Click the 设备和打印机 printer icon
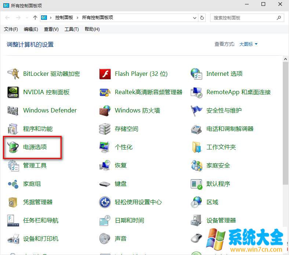Screen dimensions: 289x255 (13, 239)
